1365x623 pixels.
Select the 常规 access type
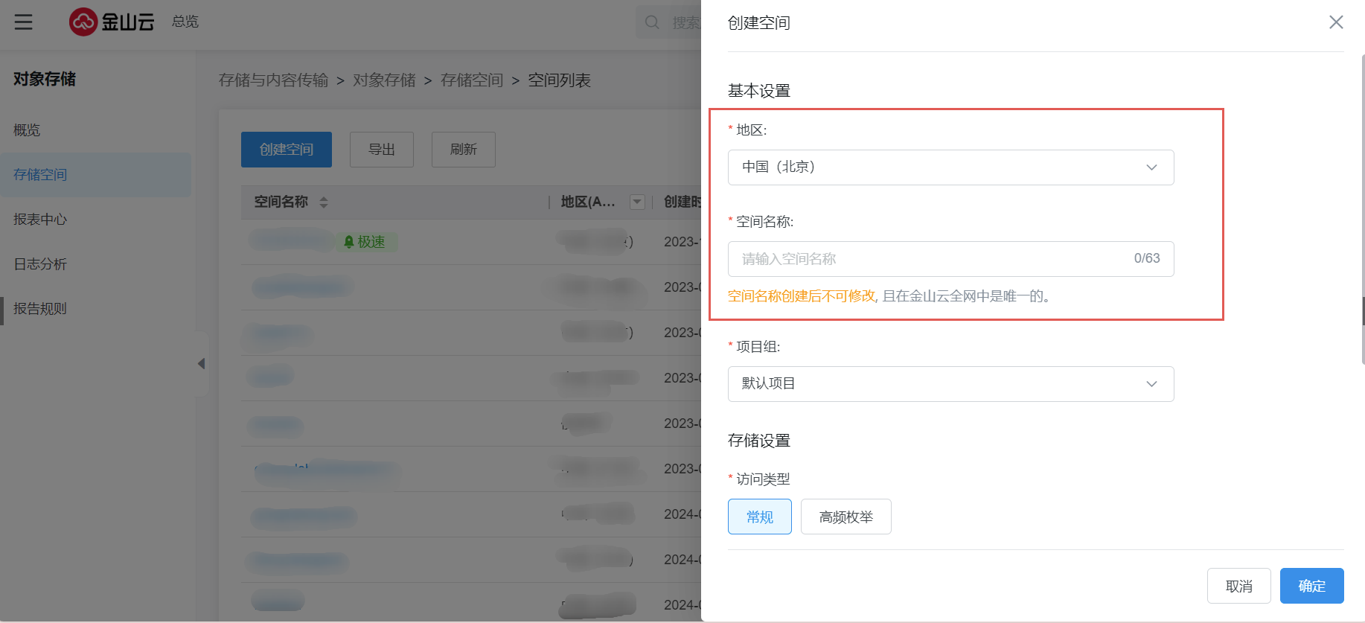[x=760, y=517]
